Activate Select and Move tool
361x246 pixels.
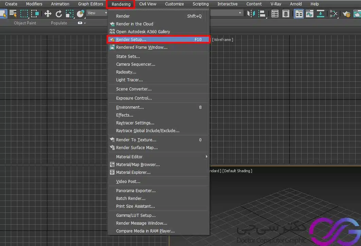click(48, 14)
